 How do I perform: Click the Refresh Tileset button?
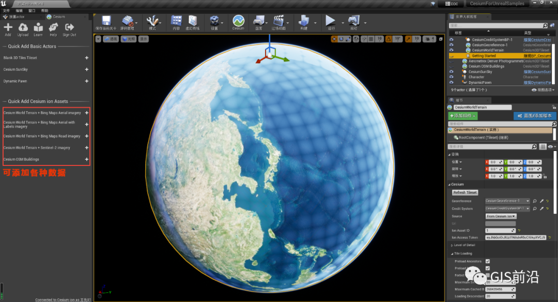[465, 192]
